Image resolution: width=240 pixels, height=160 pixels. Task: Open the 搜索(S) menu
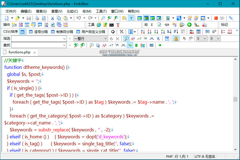pyautogui.click(x=41, y=11)
